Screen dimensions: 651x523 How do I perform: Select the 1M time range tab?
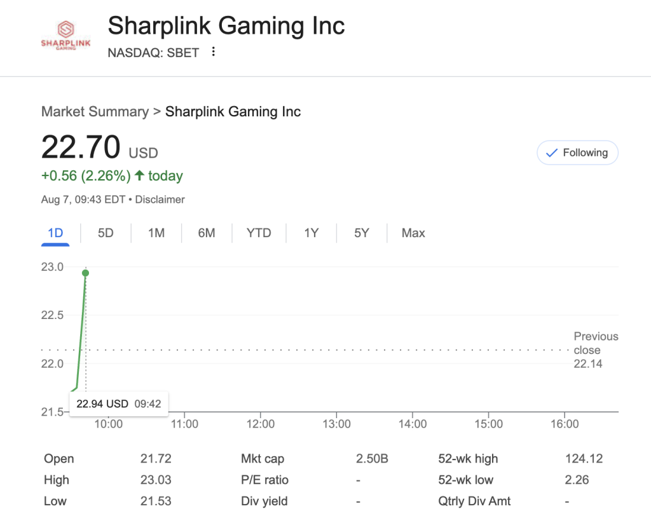click(156, 233)
